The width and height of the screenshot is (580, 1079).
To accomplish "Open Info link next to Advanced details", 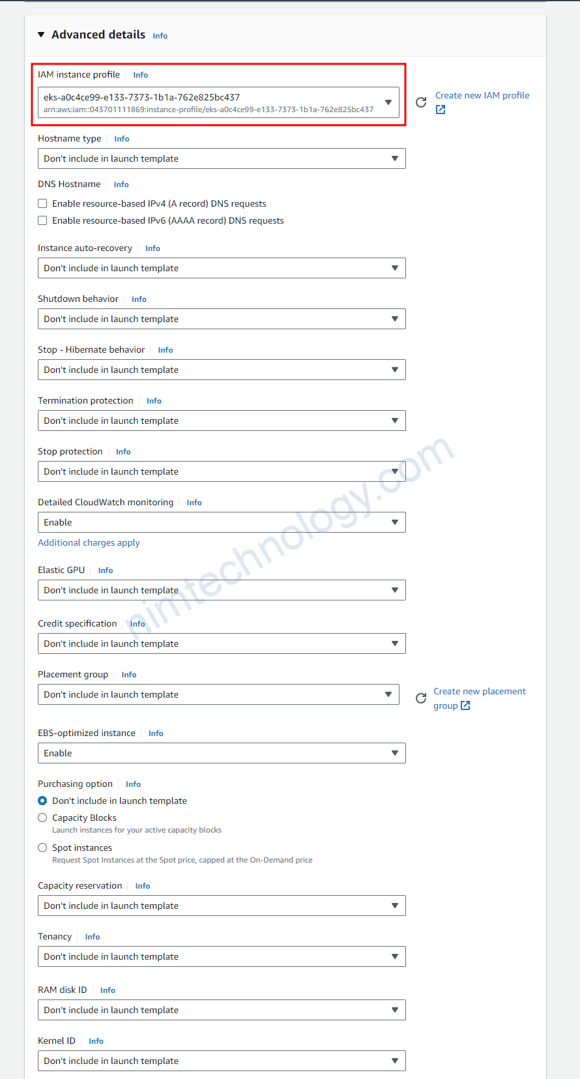I will [160, 36].
